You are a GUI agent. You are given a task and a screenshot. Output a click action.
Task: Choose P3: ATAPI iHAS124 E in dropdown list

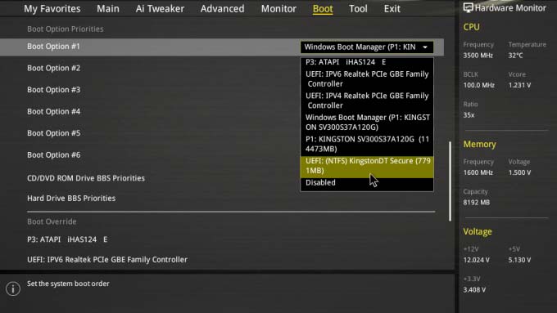[x=367, y=62]
